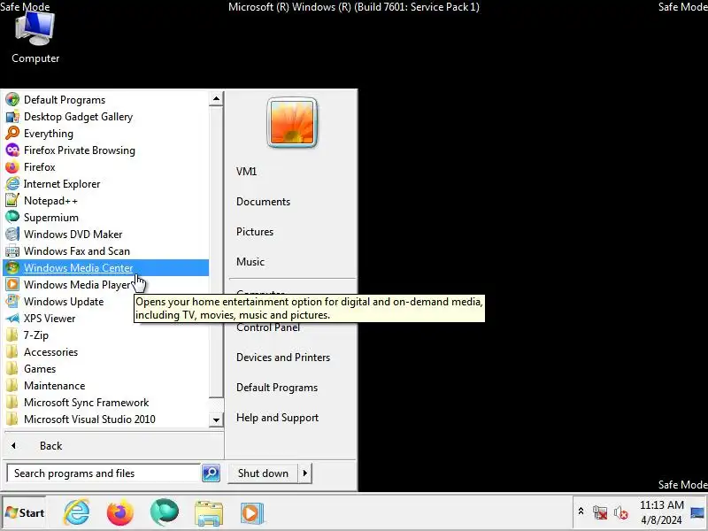This screenshot has height=531, width=708.
Task: Launch Supermium from the Start menu list
Action: tap(105, 217)
